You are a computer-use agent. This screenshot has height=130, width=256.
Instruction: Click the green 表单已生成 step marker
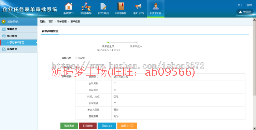pos(108,43)
